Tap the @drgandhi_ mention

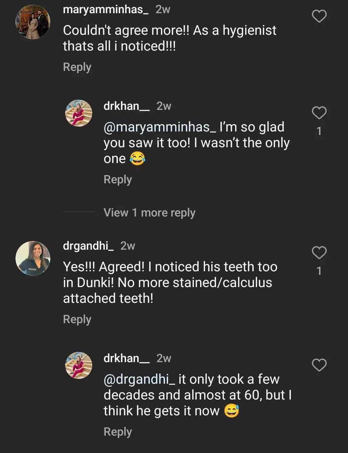coord(139,379)
